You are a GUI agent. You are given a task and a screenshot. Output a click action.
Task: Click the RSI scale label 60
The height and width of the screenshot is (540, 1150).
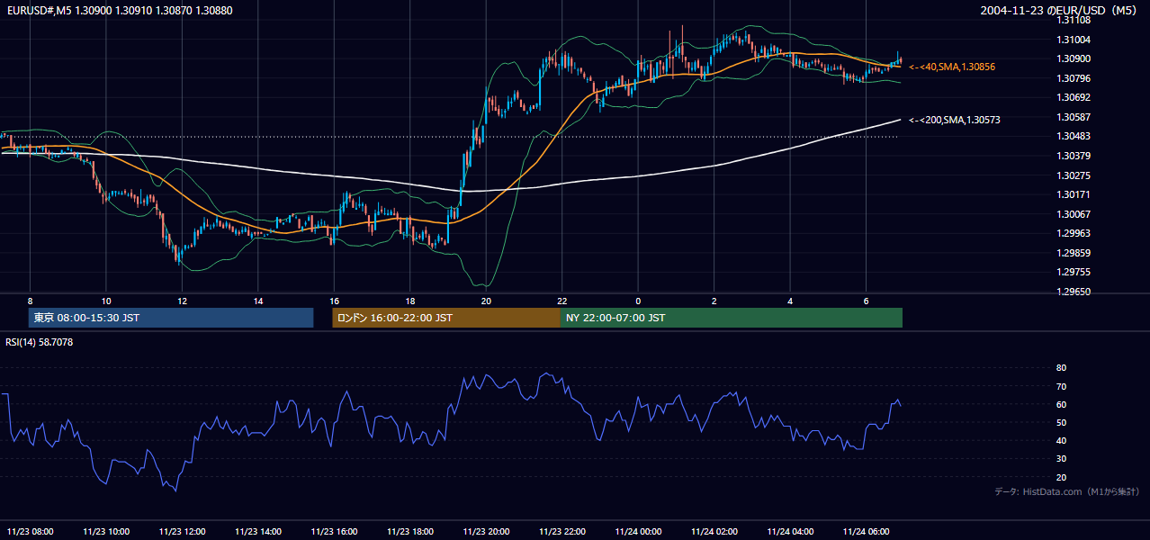(x=1061, y=404)
